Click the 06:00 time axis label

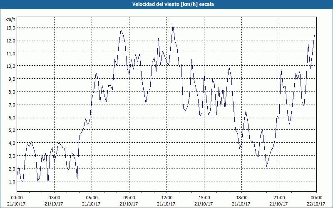[92, 198]
